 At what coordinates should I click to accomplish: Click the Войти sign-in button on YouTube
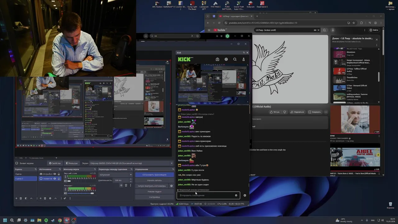pyautogui.click(x=374, y=30)
